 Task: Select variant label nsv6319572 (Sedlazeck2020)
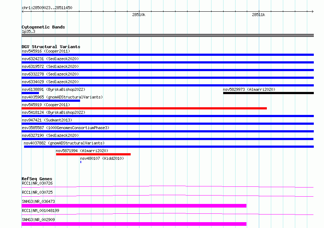50,66
